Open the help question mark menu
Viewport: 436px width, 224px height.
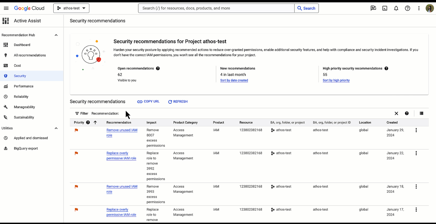click(407, 8)
